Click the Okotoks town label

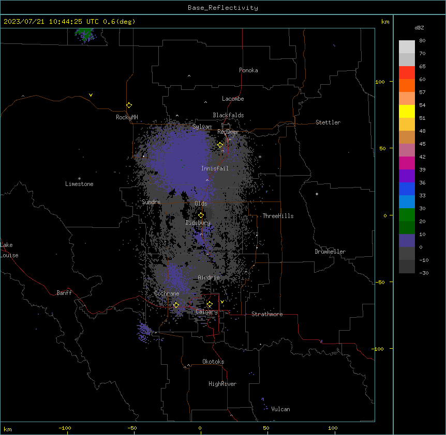(213, 362)
